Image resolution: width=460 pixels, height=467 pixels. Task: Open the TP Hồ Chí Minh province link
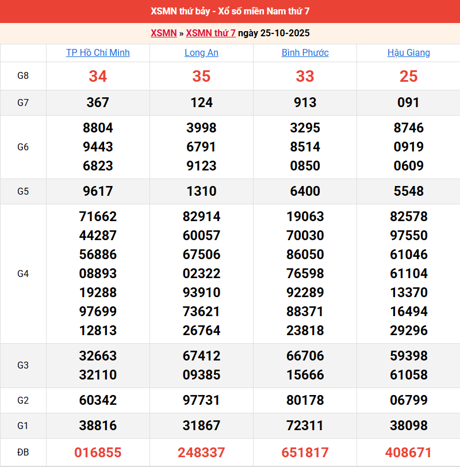point(98,52)
